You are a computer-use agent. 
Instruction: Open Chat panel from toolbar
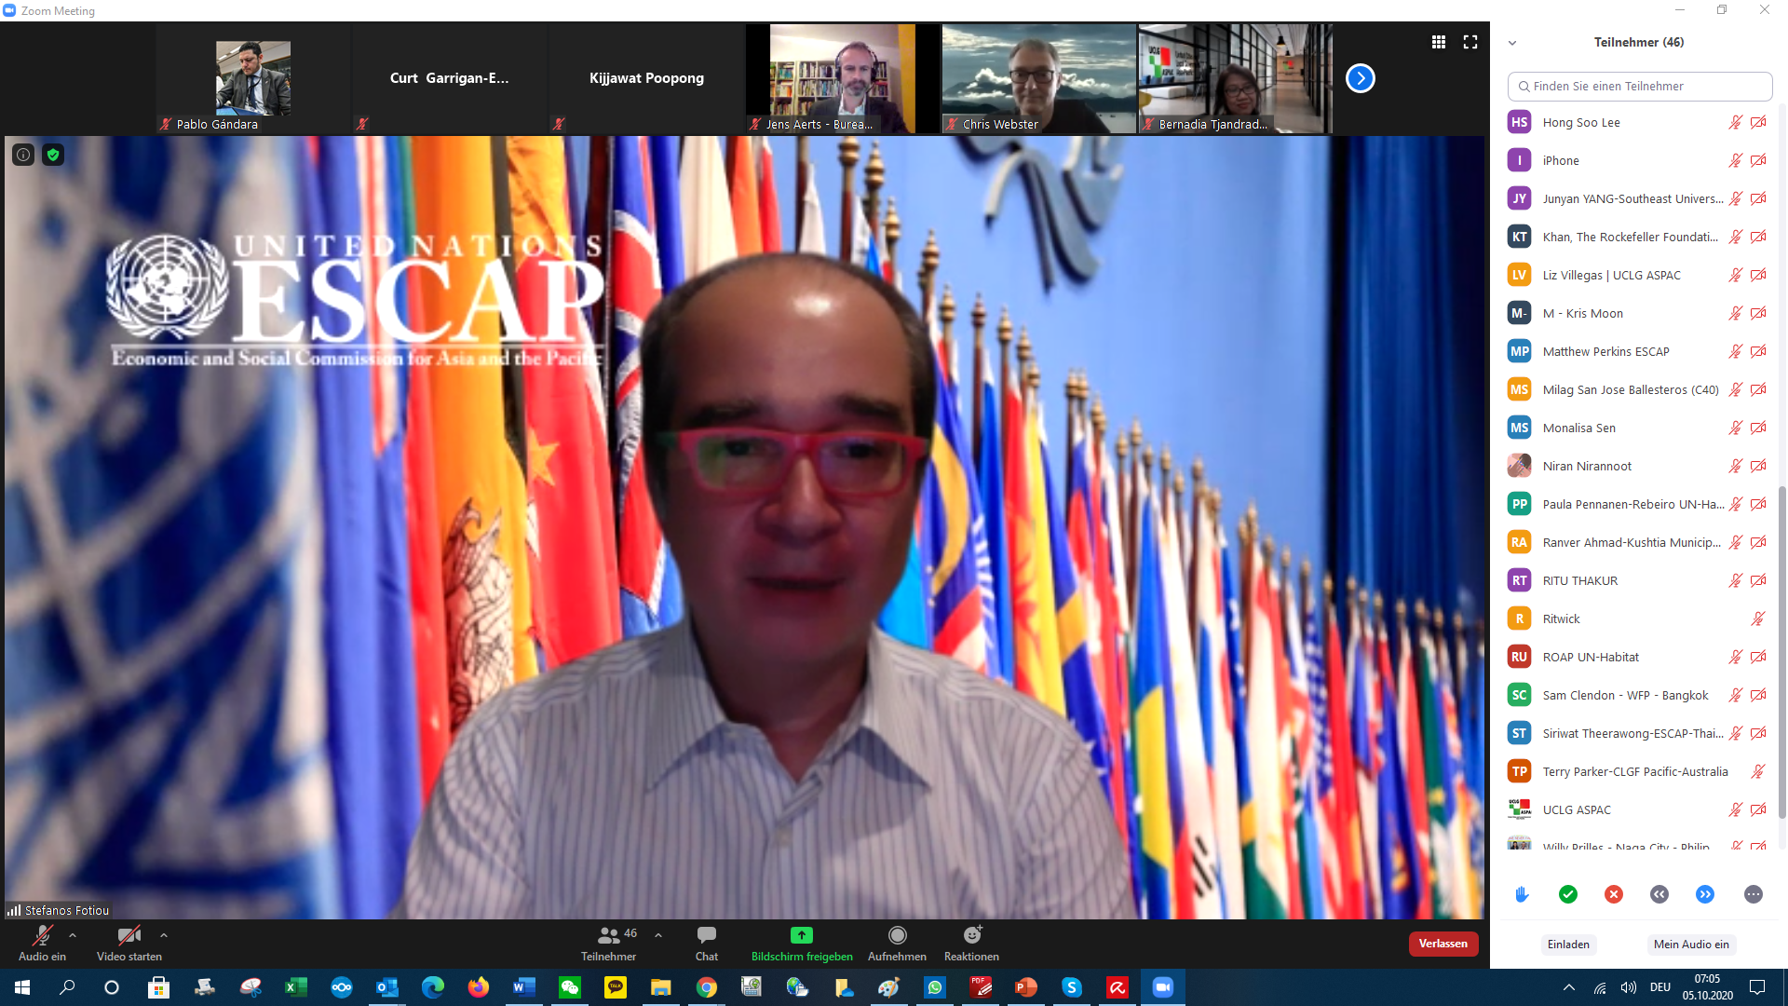(x=707, y=944)
